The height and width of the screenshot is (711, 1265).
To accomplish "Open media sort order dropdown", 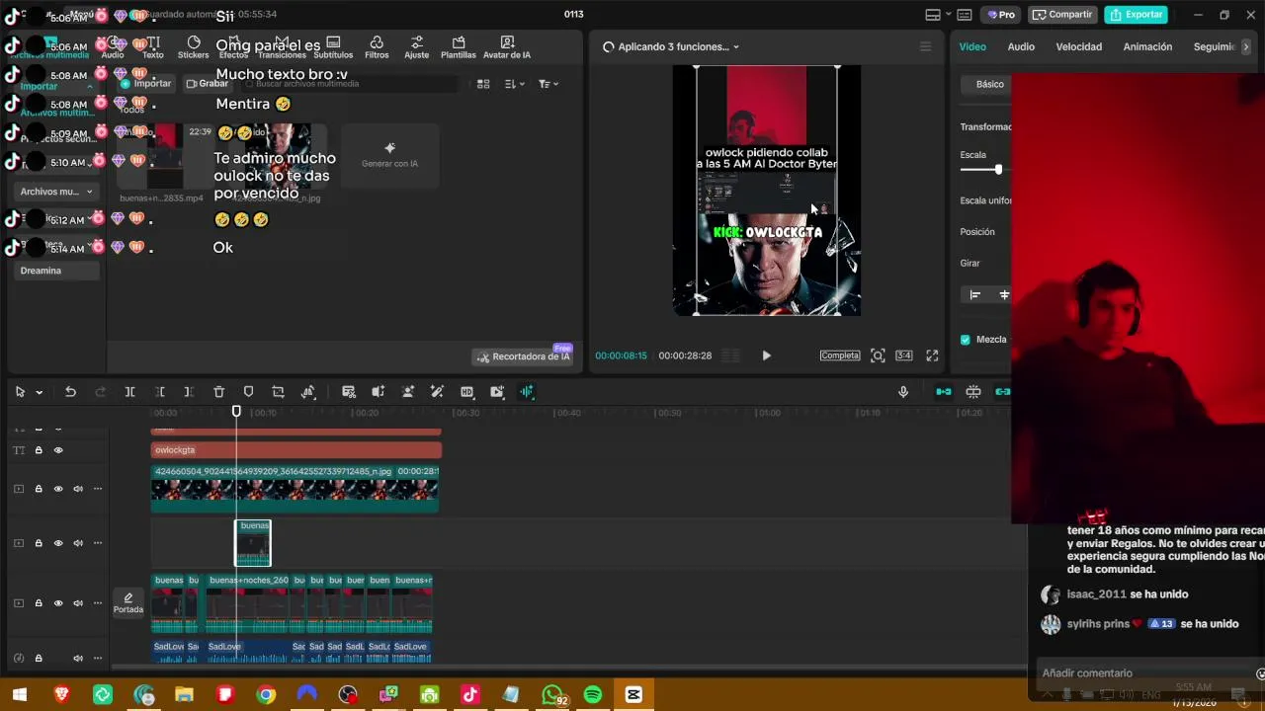I will pyautogui.click(x=515, y=84).
